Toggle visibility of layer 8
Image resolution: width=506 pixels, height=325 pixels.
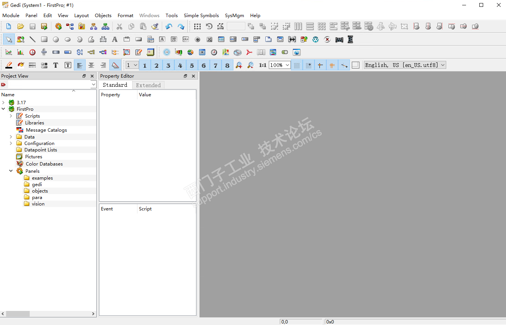tap(227, 65)
